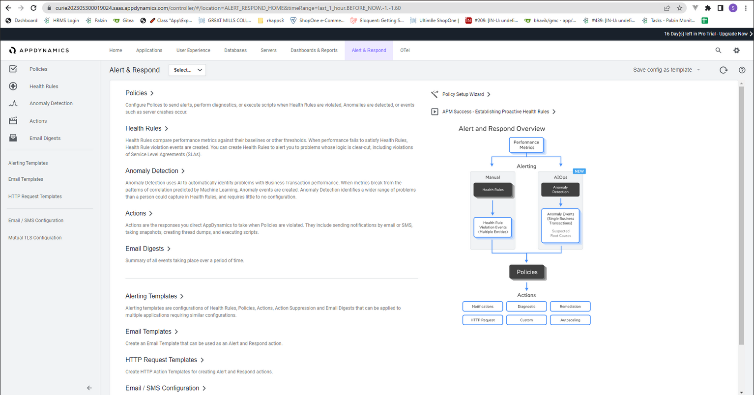Expand the Alerting Templates heading chevron
The height and width of the screenshot is (395, 754).
click(181, 296)
